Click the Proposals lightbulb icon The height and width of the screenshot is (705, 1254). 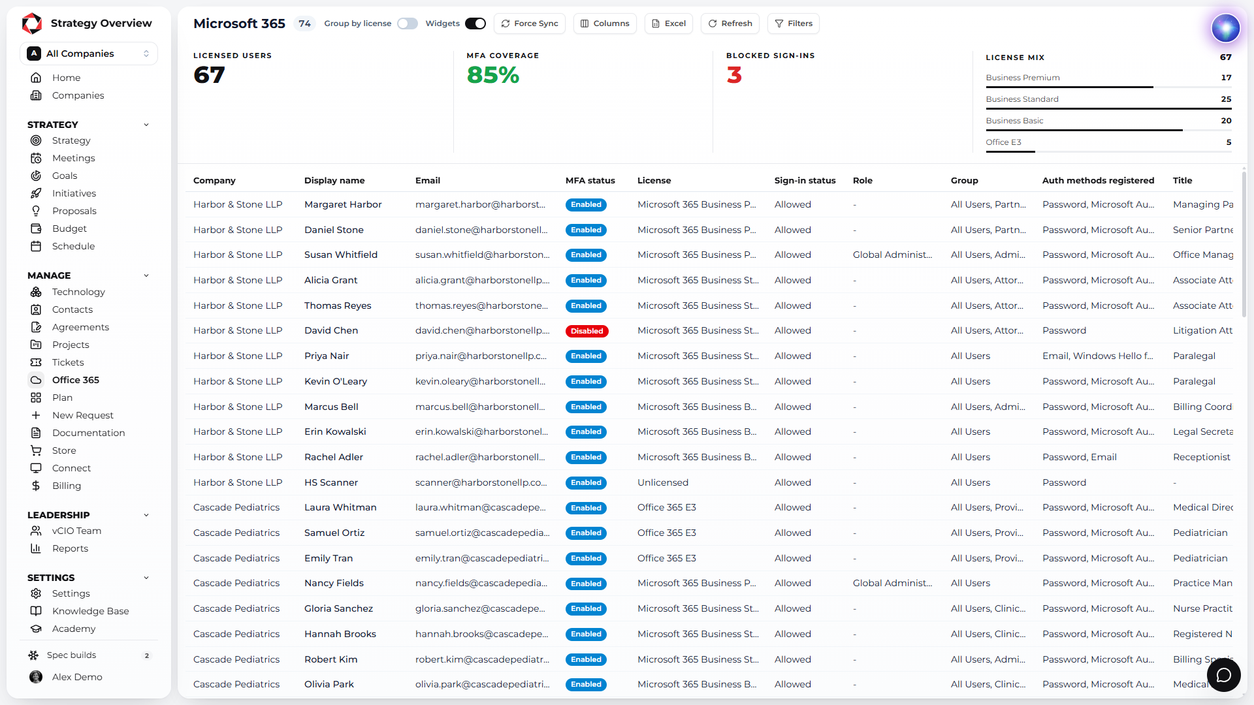pos(36,211)
